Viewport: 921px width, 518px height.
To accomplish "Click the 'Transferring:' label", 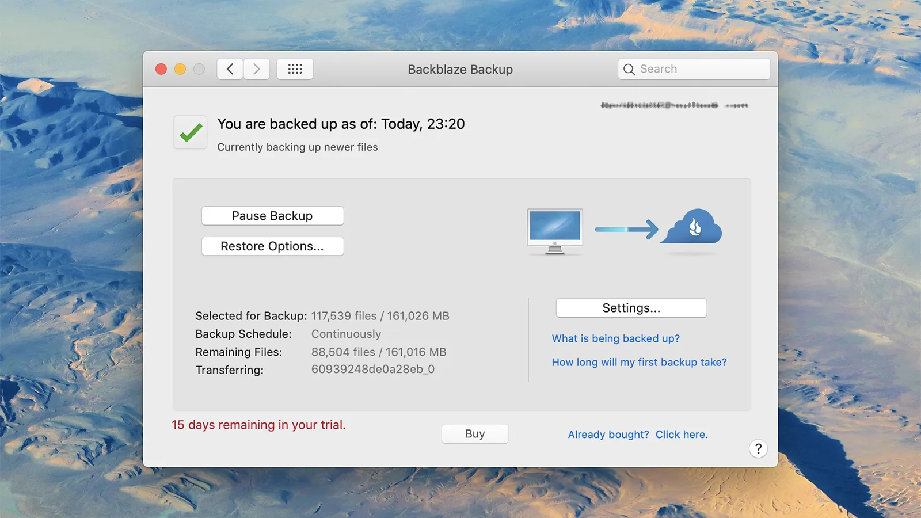I will (229, 370).
